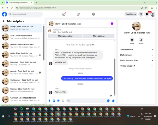Image resolution: width=158 pixels, height=125 pixels.
Task: Open the browser three-dot menu
Action: pyautogui.click(x=156, y=8)
